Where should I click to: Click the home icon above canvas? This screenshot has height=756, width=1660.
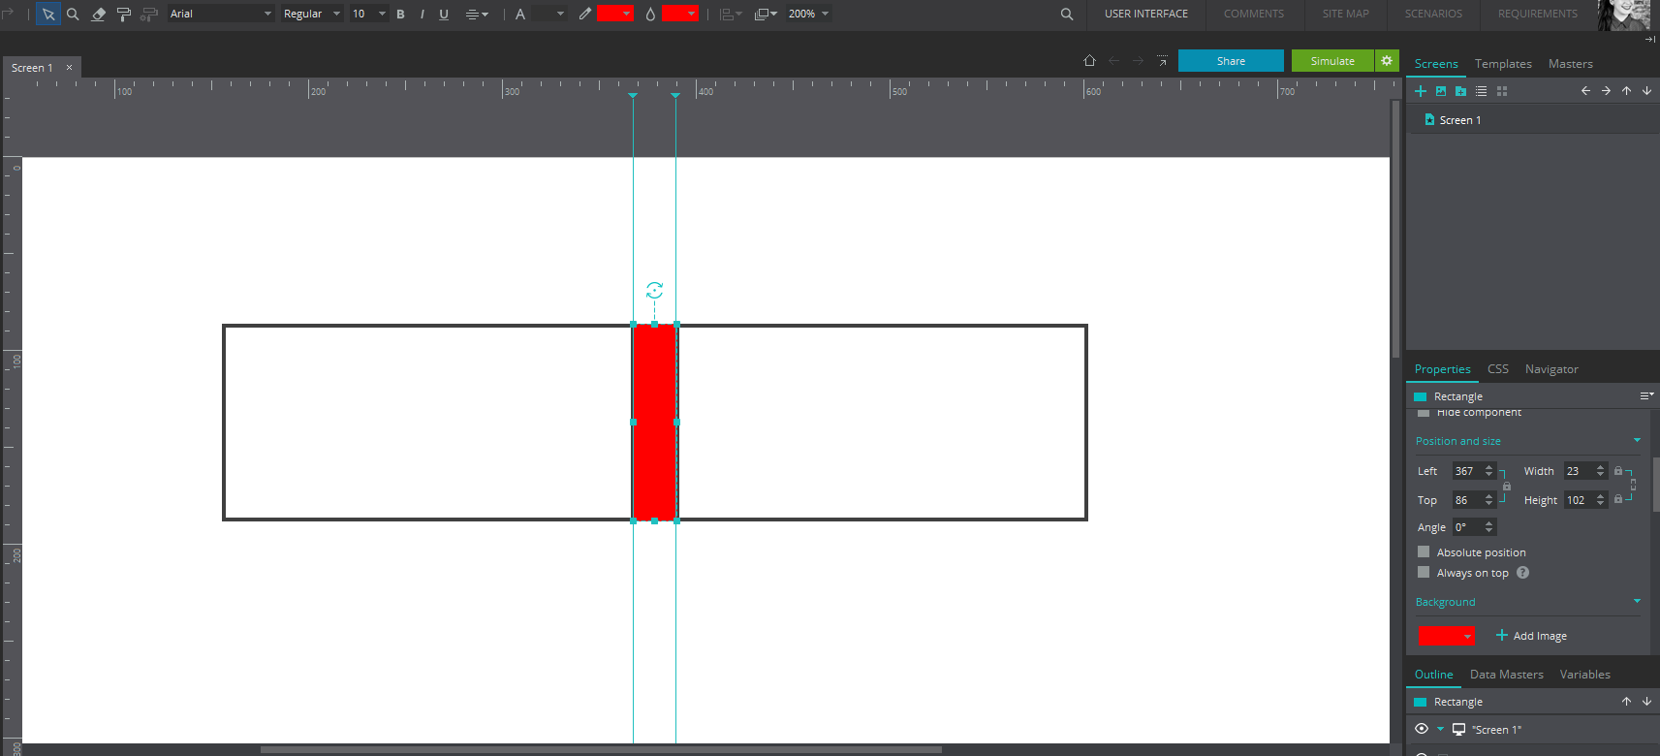tap(1089, 61)
